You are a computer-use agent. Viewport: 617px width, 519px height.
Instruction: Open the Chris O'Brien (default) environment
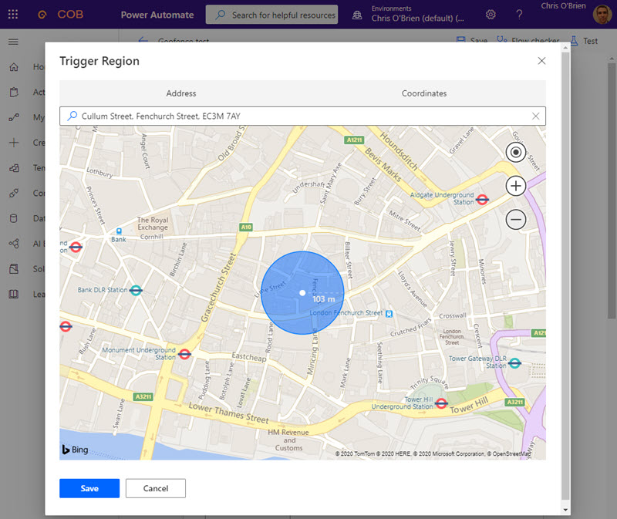417,18
